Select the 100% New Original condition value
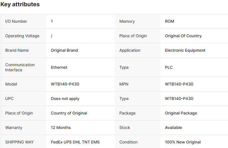Image resolution: width=228 pixels, height=148 pixels. (x=183, y=142)
